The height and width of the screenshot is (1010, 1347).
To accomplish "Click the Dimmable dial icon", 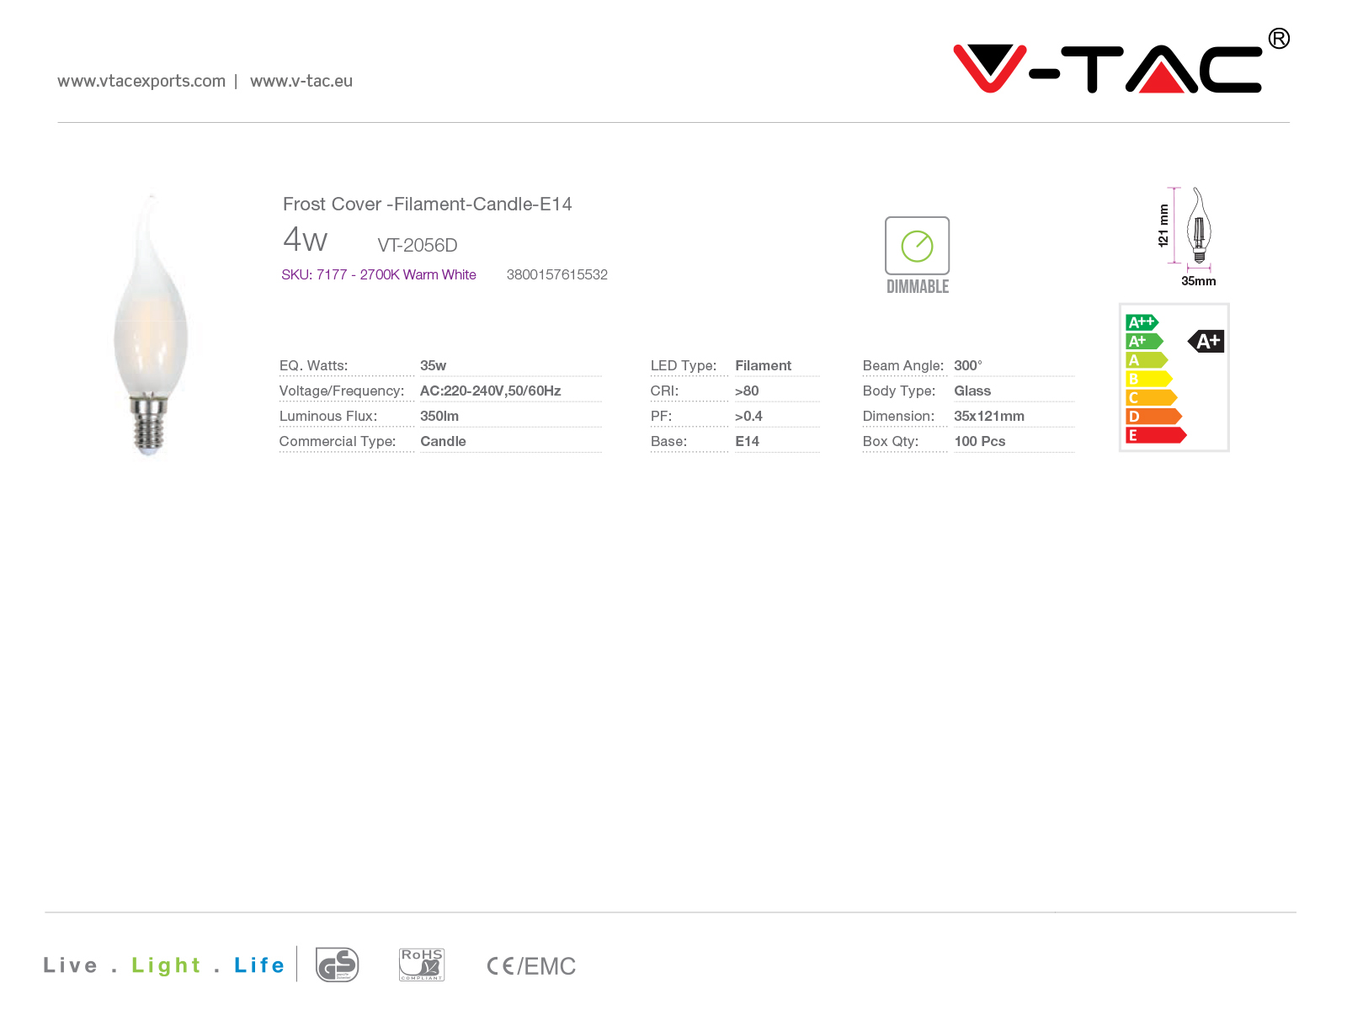I will click(917, 246).
